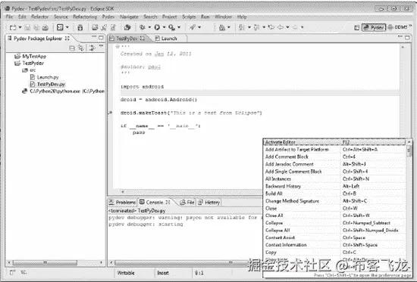Choose Content Assist in key assist list
417x282 pixels.
click(334, 237)
